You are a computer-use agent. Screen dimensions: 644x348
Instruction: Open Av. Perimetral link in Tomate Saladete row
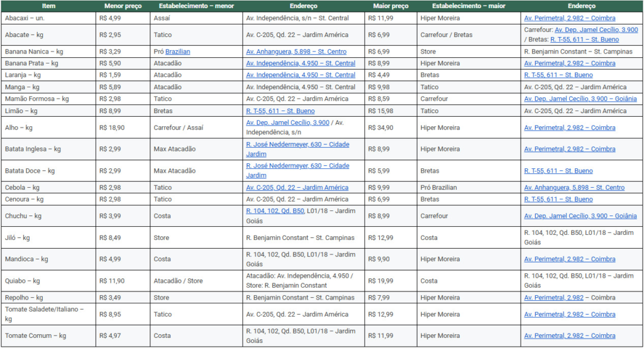[570, 314]
